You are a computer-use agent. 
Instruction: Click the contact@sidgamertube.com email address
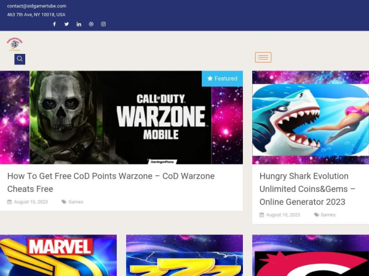[37, 6]
